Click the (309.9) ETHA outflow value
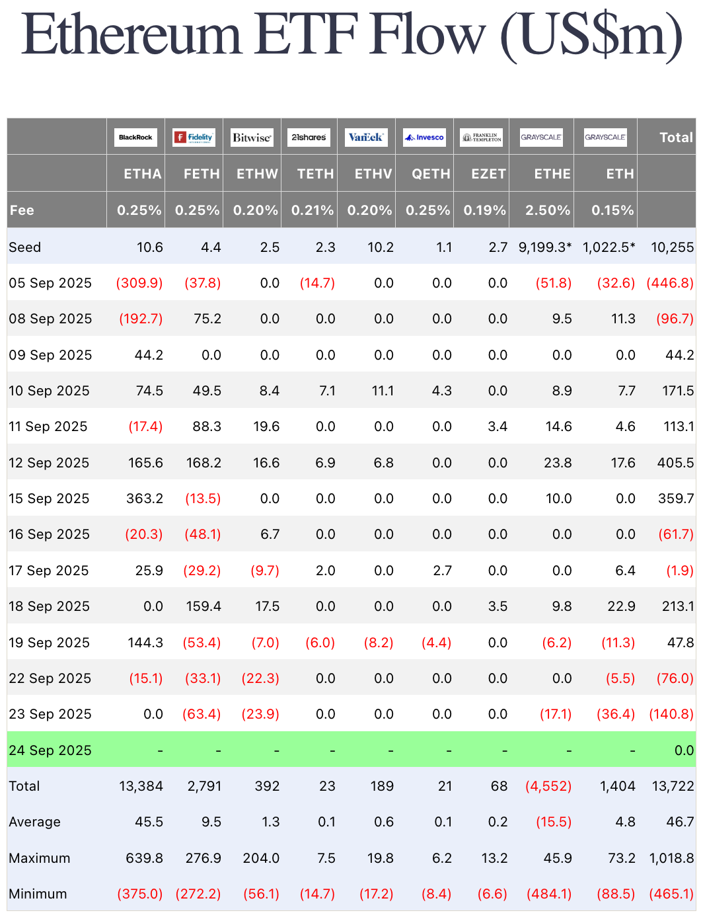 point(139,283)
